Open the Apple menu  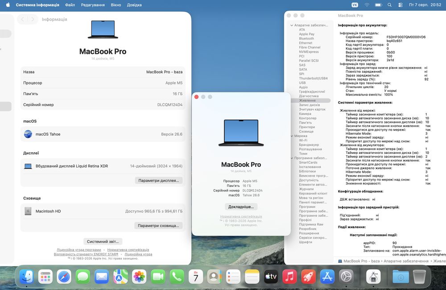coord(8,5)
